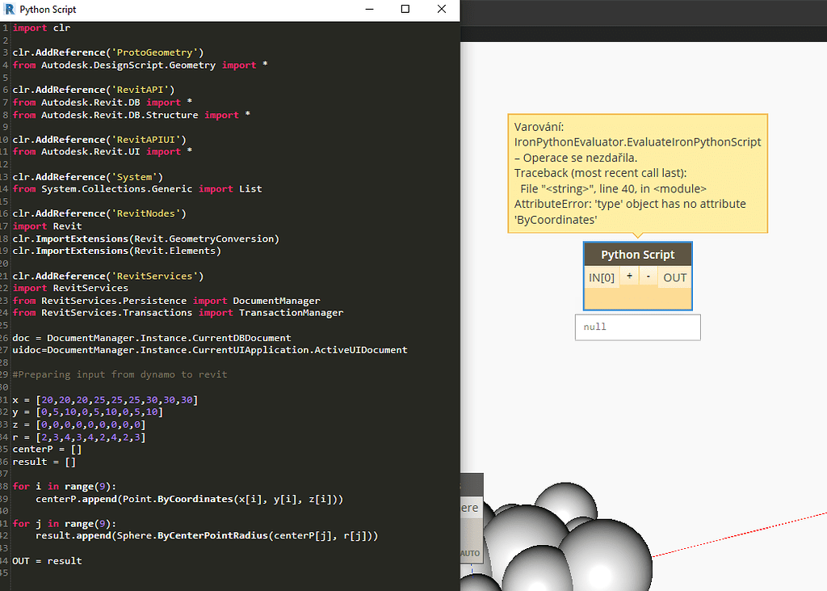This screenshot has height=591, width=827.
Task: Click the Python Script node header
Action: (637, 254)
